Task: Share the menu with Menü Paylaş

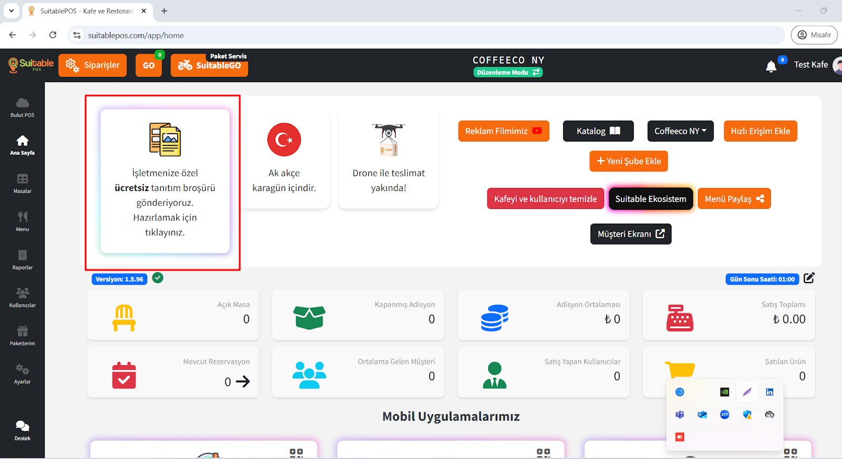Action: pos(734,199)
